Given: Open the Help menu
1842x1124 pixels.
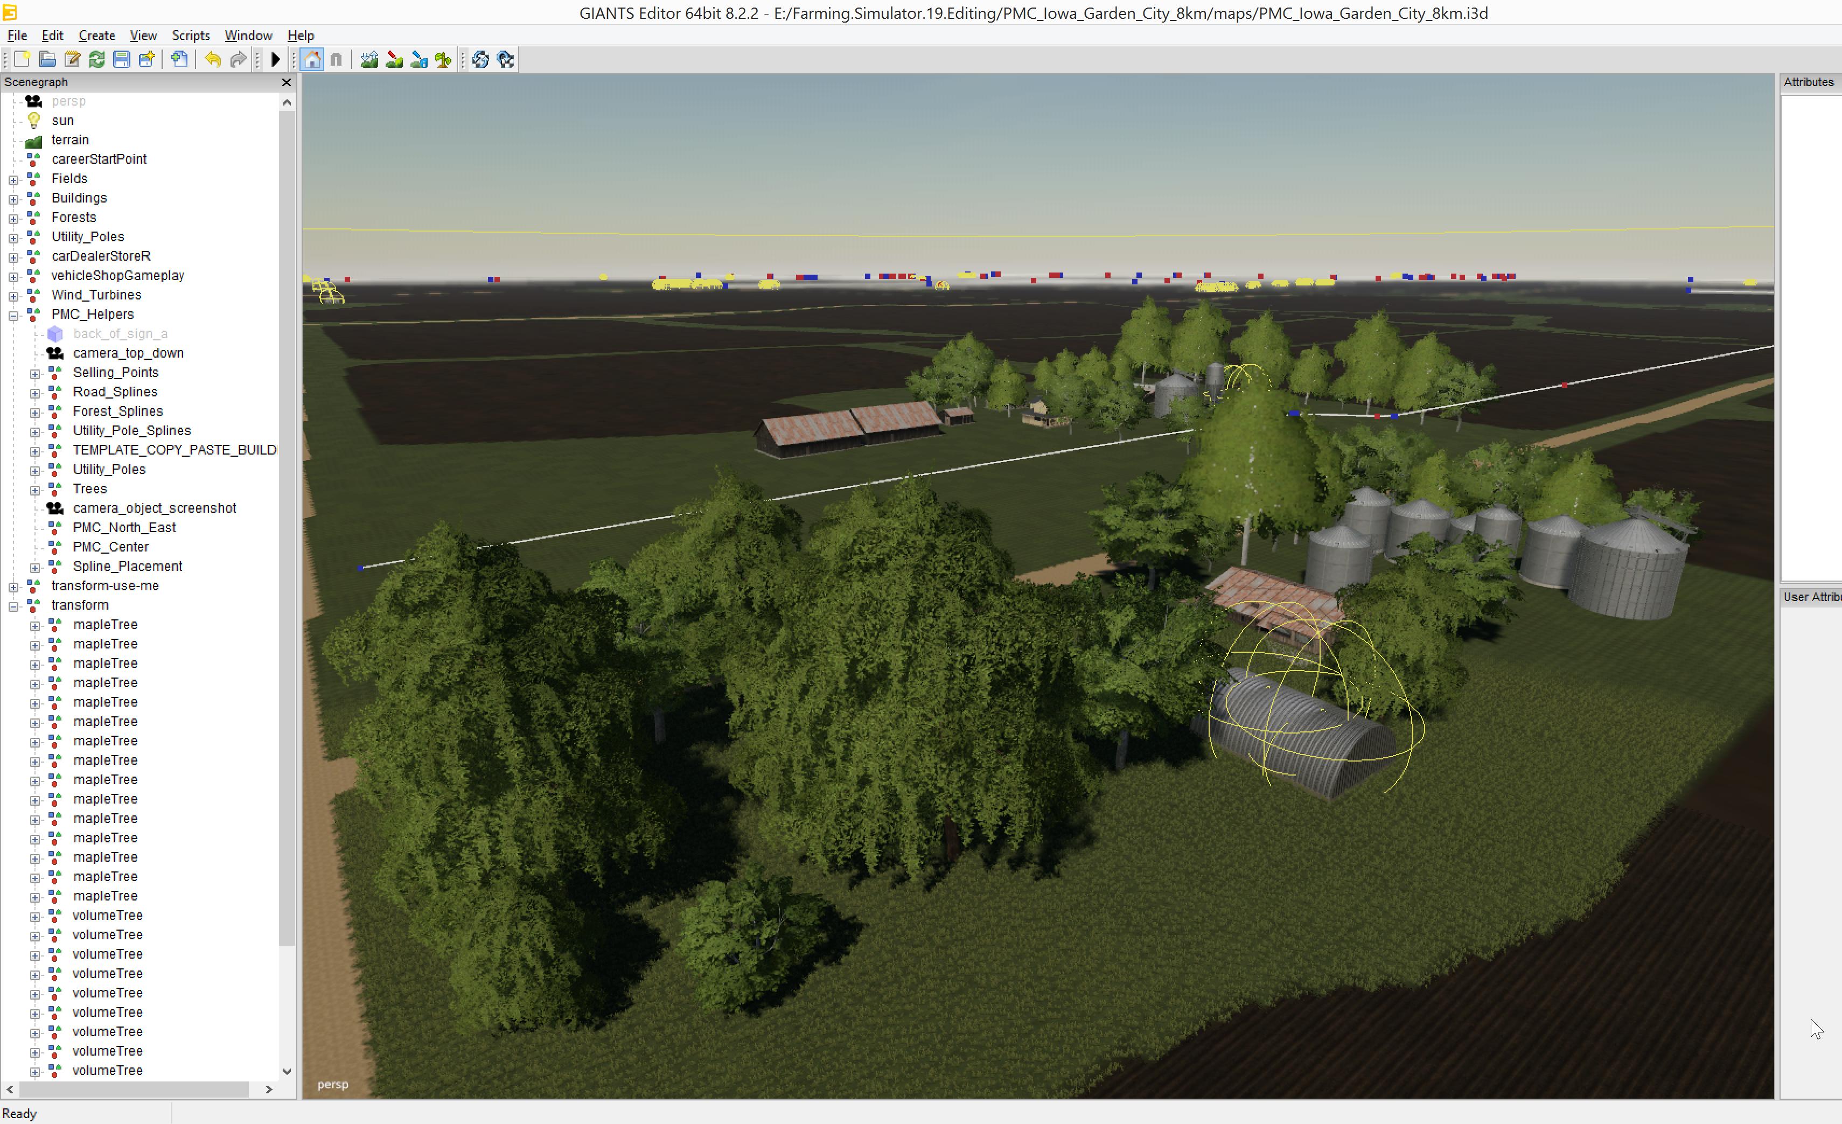Looking at the screenshot, I should 301,35.
